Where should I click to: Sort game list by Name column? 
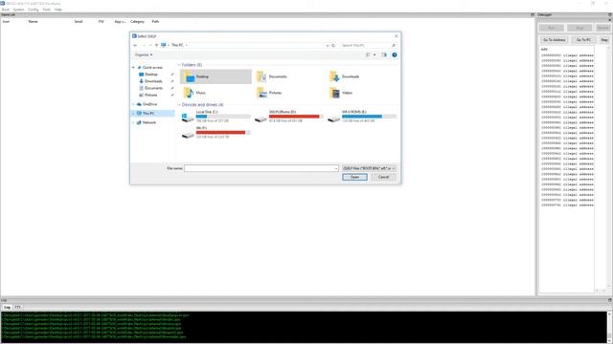(34, 21)
